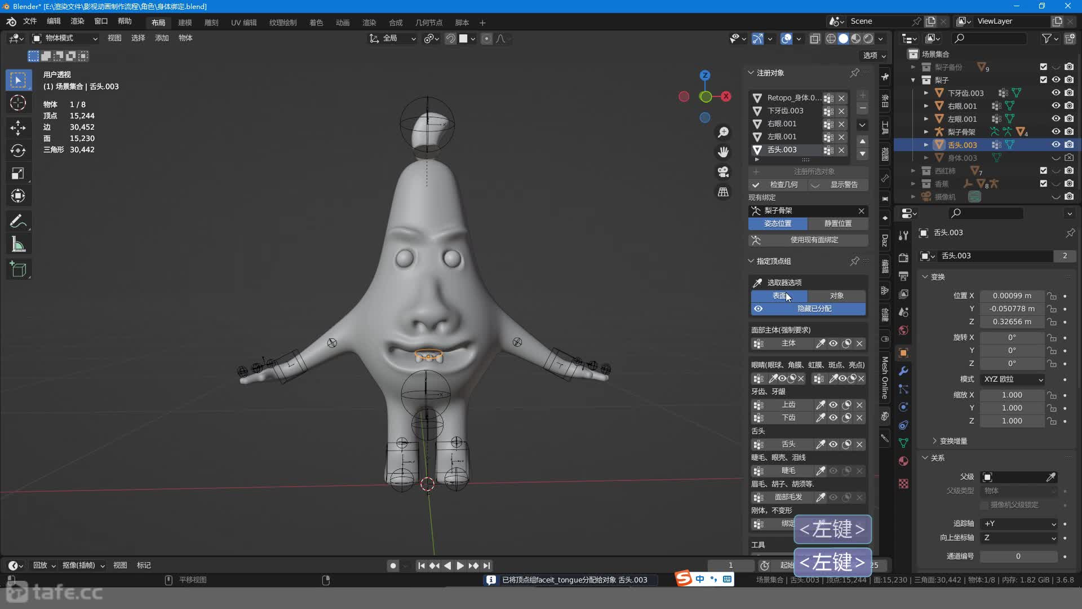Switch to 建模 workspace tab
Image resolution: width=1082 pixels, height=609 pixels.
185,23
